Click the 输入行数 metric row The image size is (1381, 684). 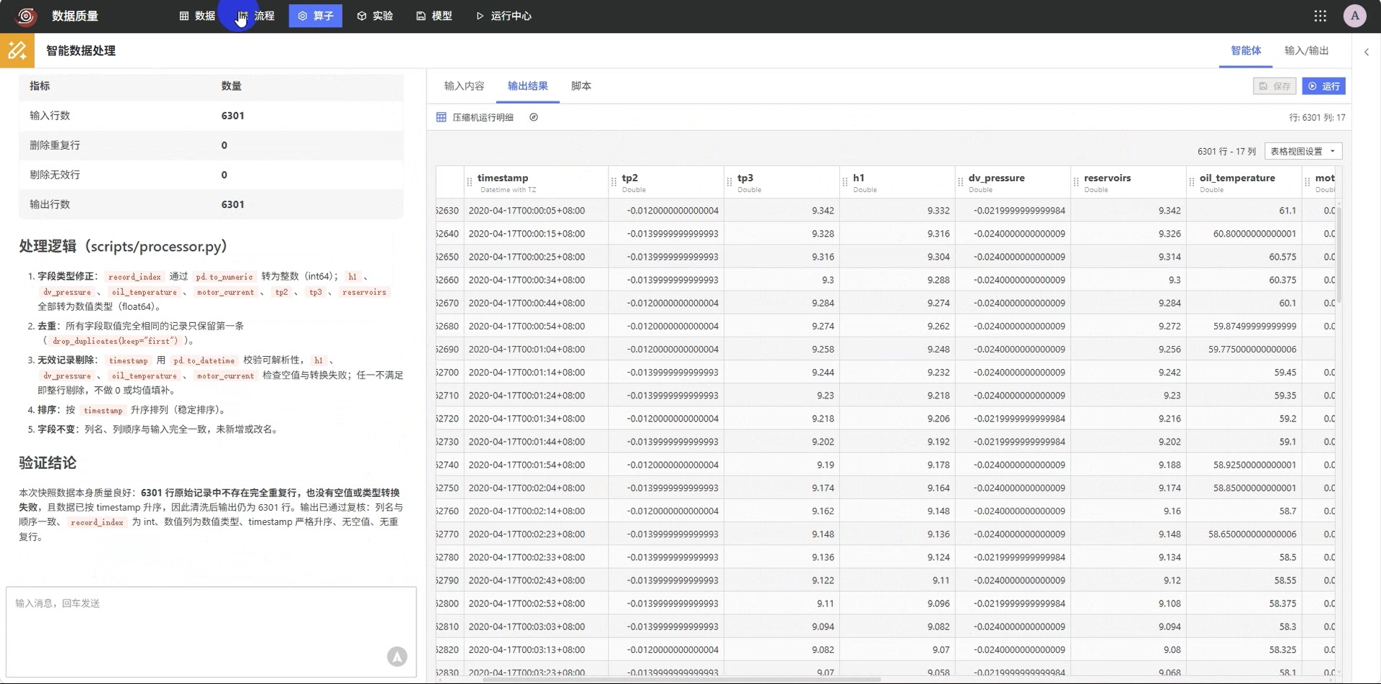point(211,116)
